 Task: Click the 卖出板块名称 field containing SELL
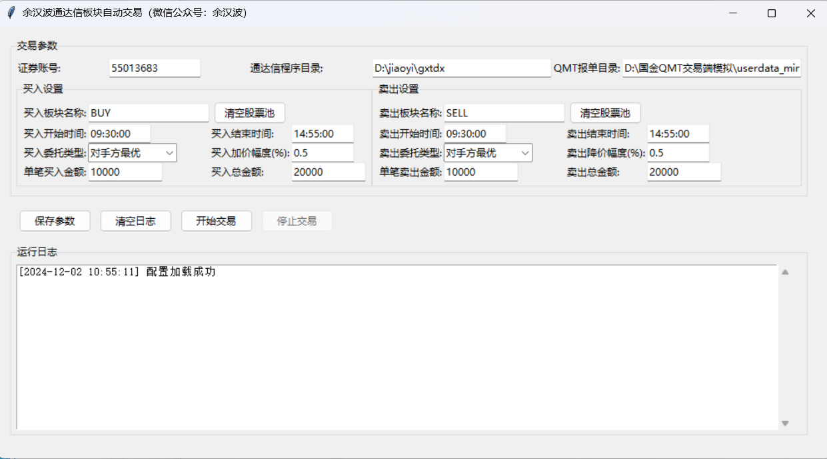(504, 113)
